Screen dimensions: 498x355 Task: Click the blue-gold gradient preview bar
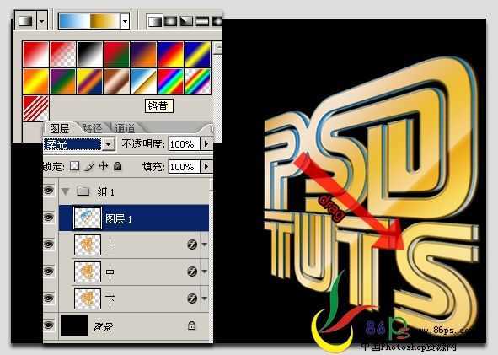click(89, 21)
